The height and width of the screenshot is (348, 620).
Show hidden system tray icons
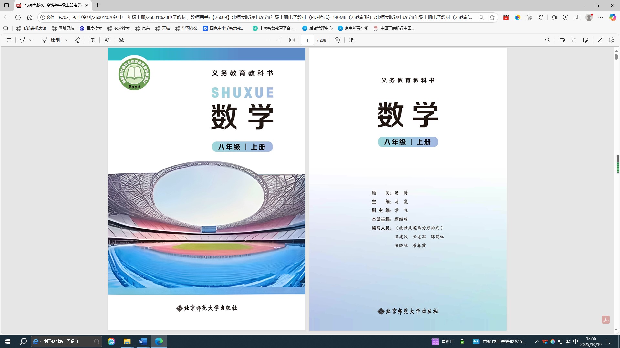(x=537, y=342)
